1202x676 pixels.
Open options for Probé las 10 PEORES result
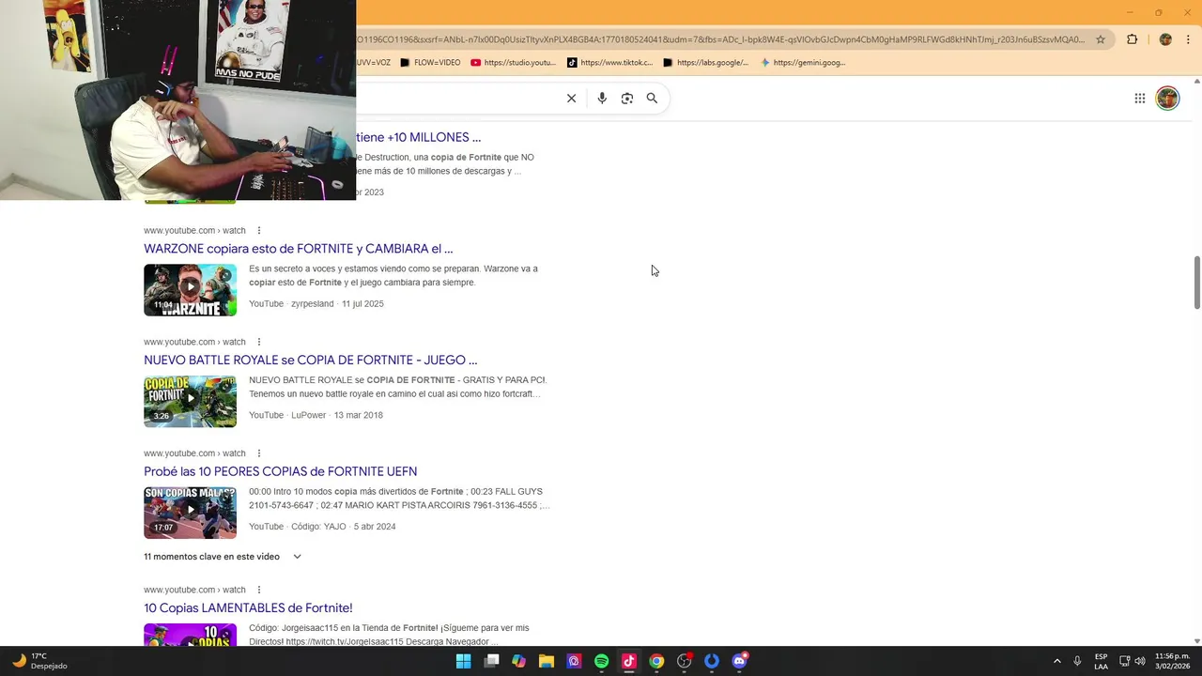point(259,453)
